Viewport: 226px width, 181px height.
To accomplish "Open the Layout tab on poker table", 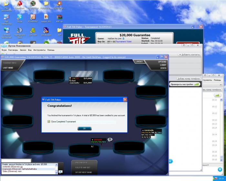I will (x=139, y=62).
